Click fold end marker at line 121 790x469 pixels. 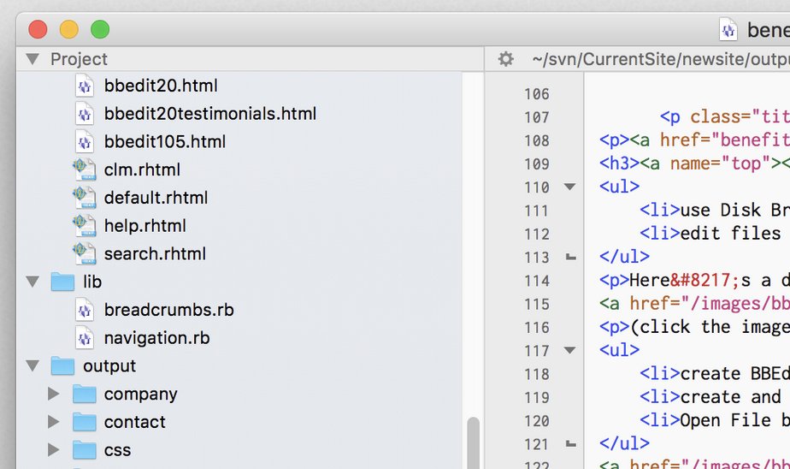point(571,444)
